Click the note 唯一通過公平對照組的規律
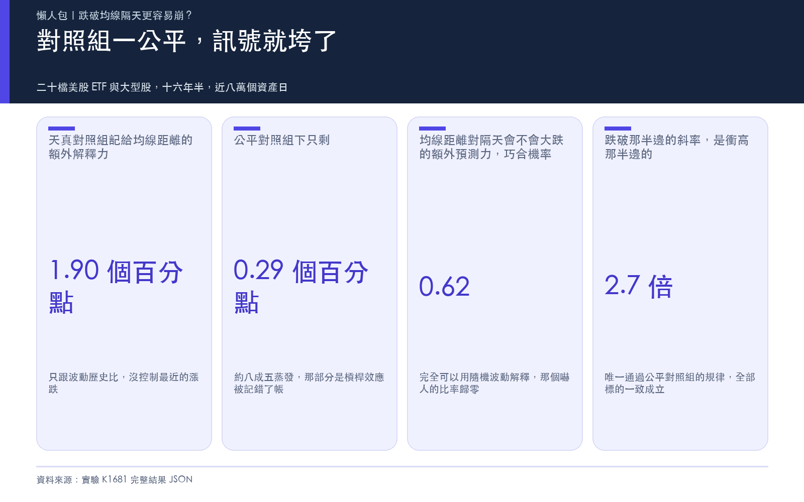Screen dimensions: 804x502 tap(665, 377)
